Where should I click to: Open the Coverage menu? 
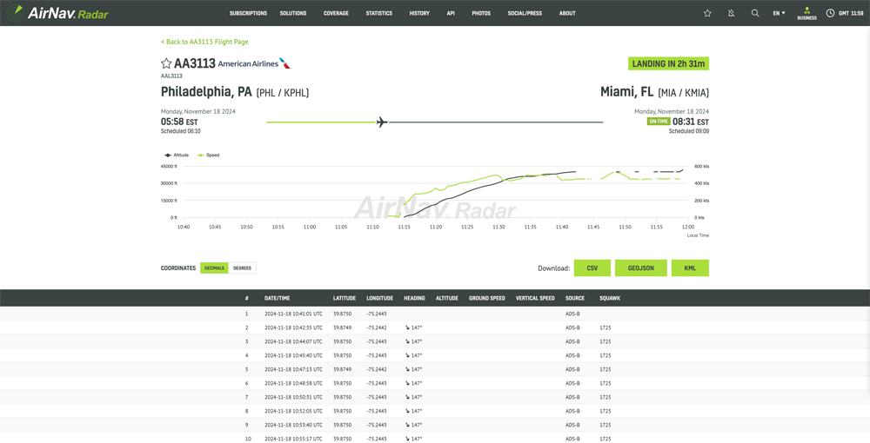pyautogui.click(x=336, y=13)
